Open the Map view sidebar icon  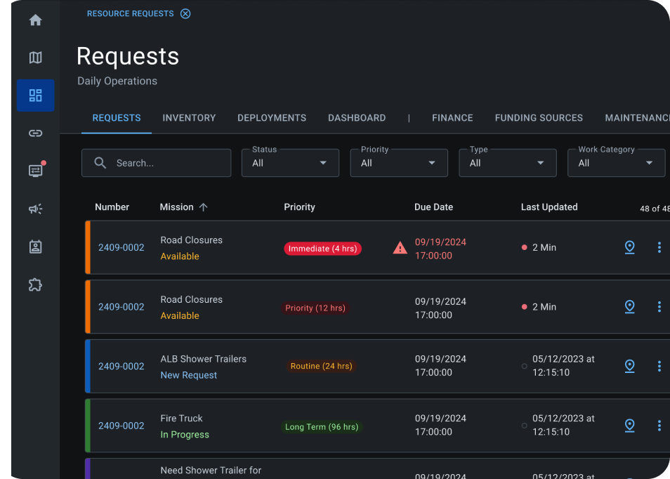click(x=35, y=58)
